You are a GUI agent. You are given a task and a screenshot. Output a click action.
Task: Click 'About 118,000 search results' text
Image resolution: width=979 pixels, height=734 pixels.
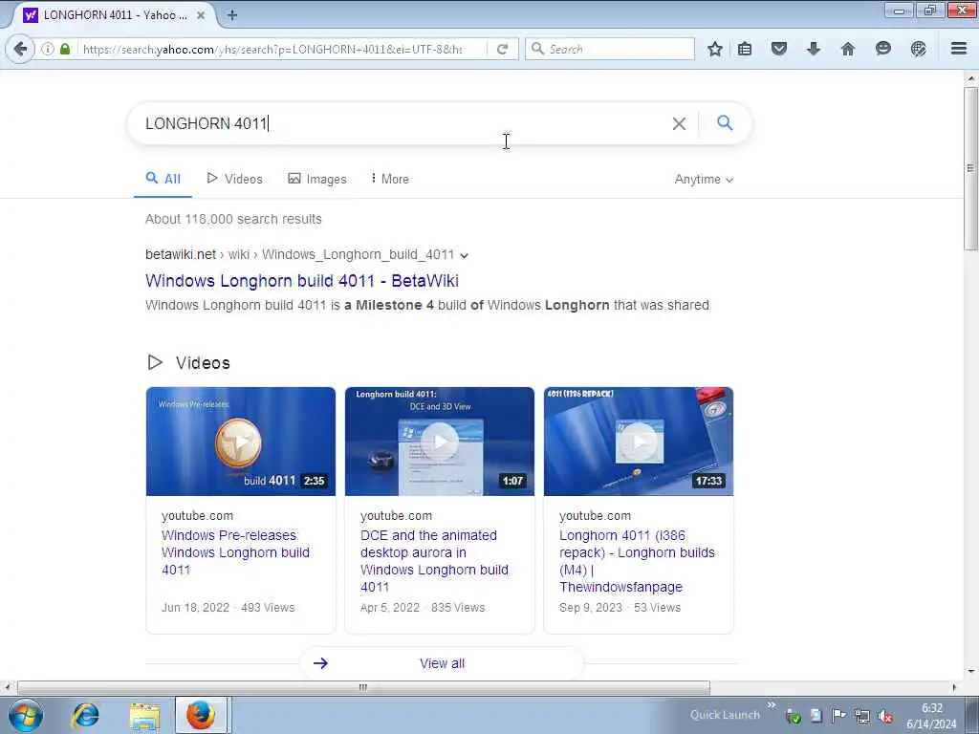point(233,219)
